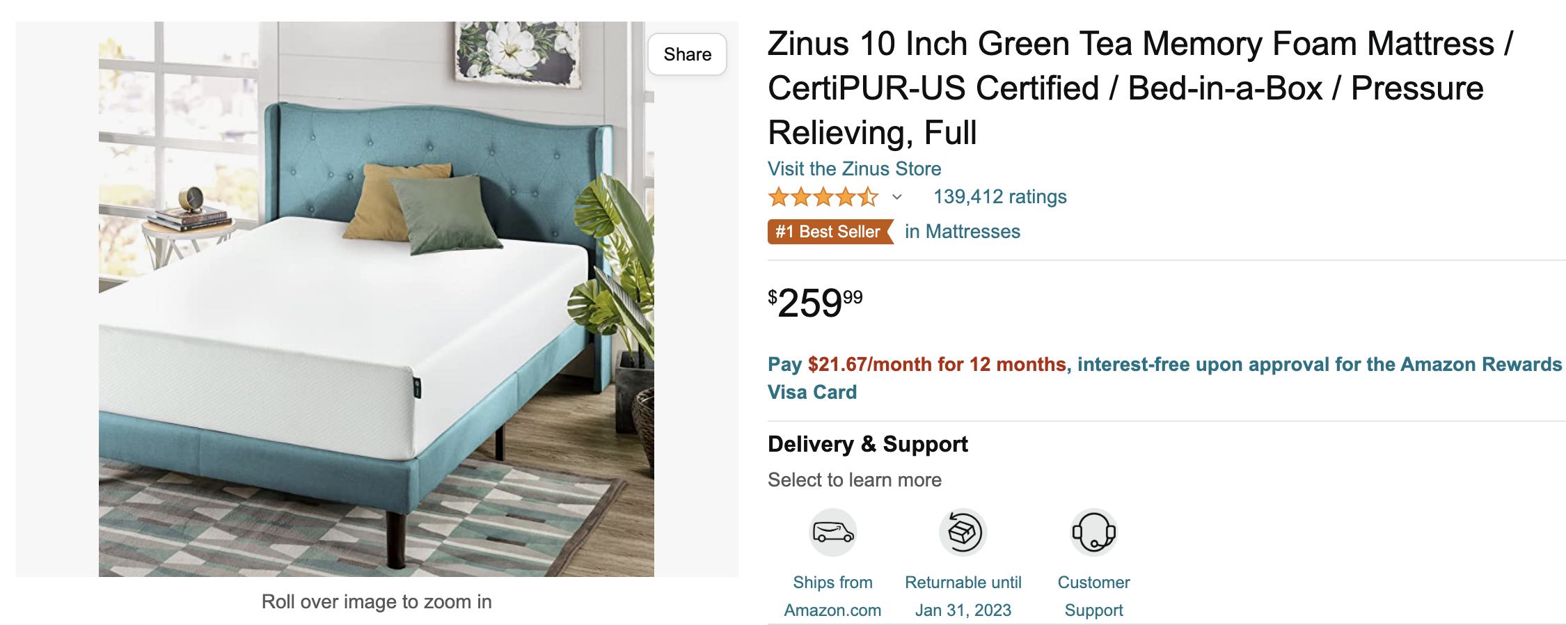The width and height of the screenshot is (1566, 625).
Task: Click the mattress product image
Action: click(376, 299)
